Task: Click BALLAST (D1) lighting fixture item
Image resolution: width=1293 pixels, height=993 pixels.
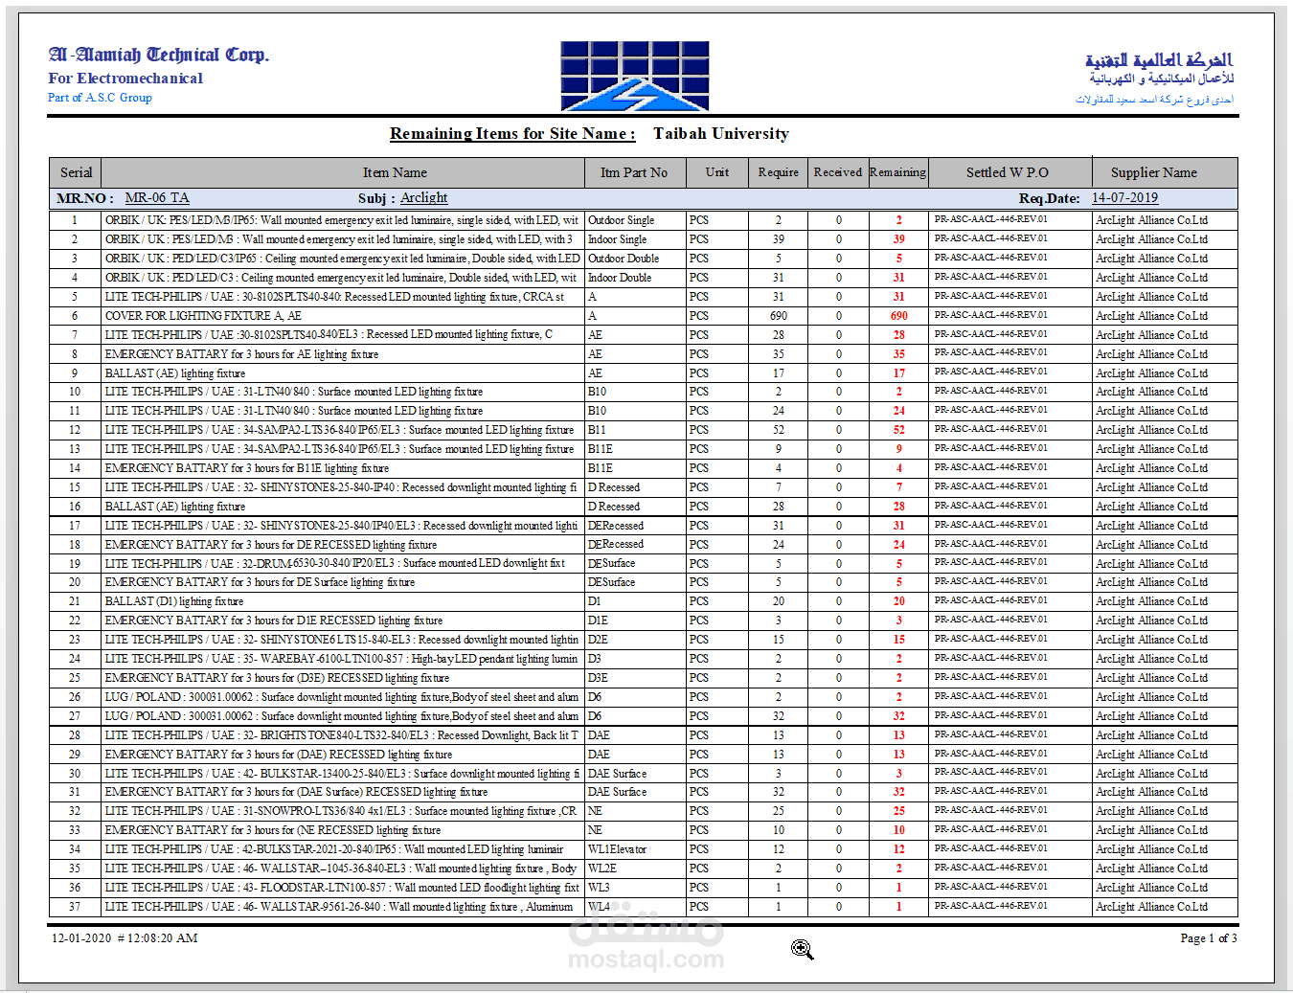Action: coord(174,601)
